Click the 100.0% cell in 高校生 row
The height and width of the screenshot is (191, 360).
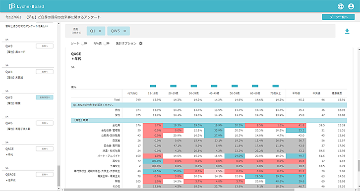153,161
